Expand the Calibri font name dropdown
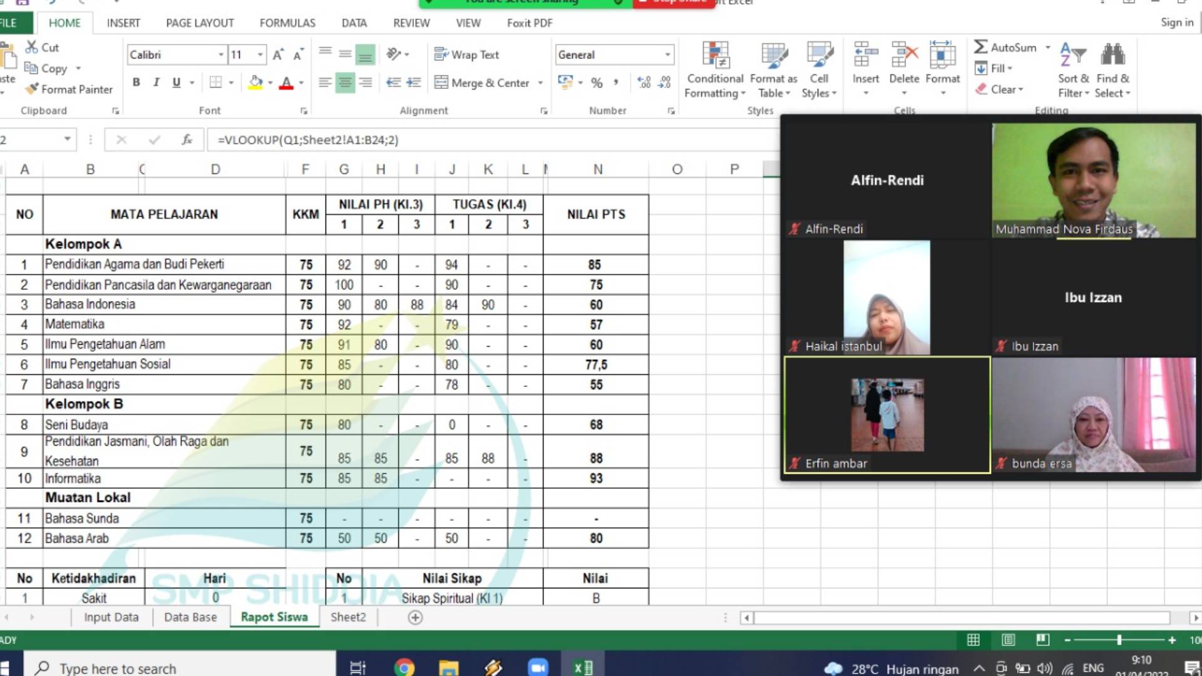Image resolution: width=1202 pixels, height=676 pixels. click(220, 54)
